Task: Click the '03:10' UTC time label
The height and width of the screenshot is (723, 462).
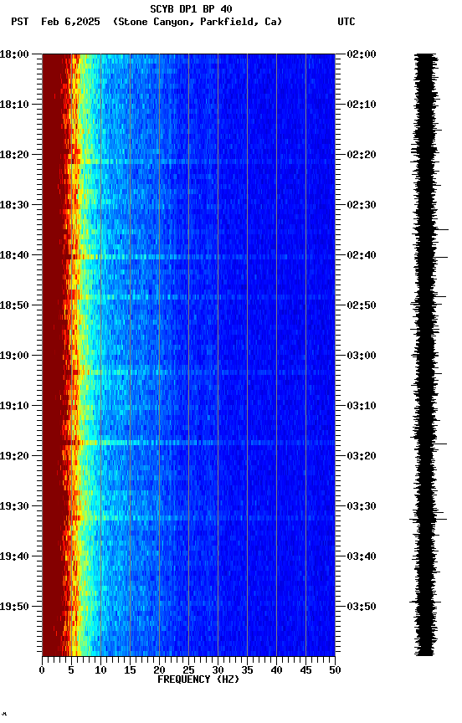Action: tap(362, 406)
